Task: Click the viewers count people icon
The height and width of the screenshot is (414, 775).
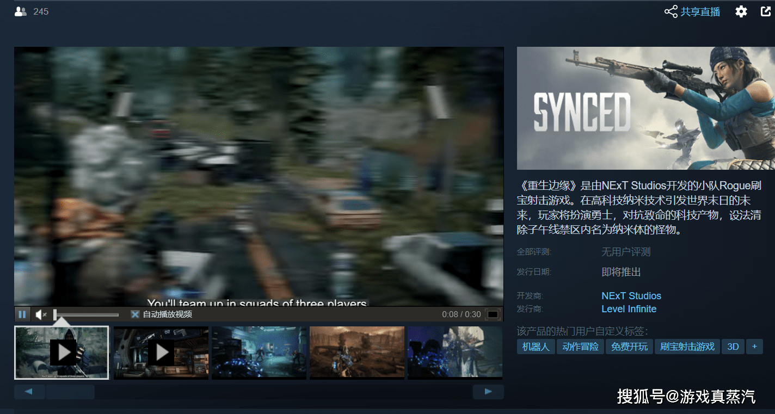Action: pos(21,11)
